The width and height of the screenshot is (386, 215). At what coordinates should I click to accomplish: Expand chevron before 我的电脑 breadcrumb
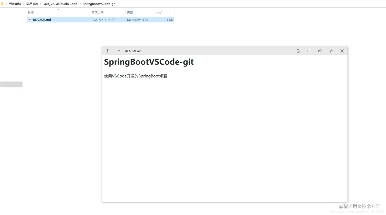coord(7,4)
